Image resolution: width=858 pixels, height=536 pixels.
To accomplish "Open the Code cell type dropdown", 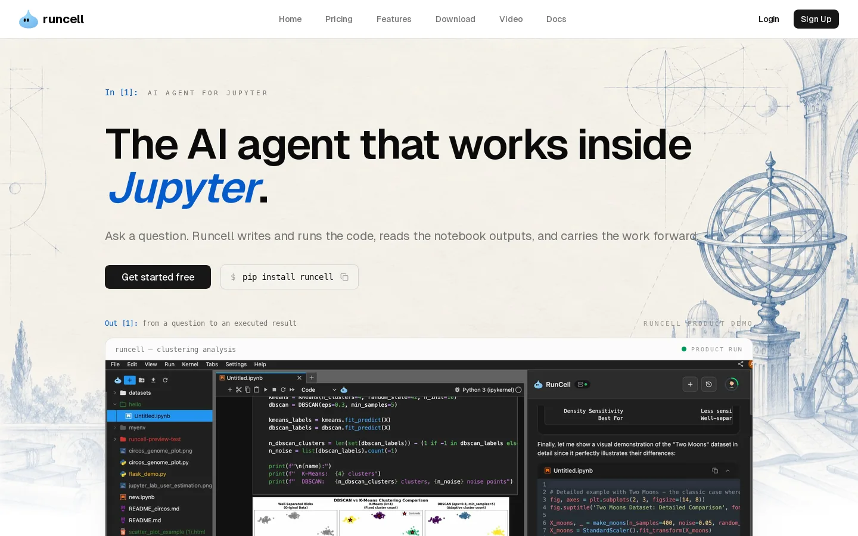I will [319, 390].
